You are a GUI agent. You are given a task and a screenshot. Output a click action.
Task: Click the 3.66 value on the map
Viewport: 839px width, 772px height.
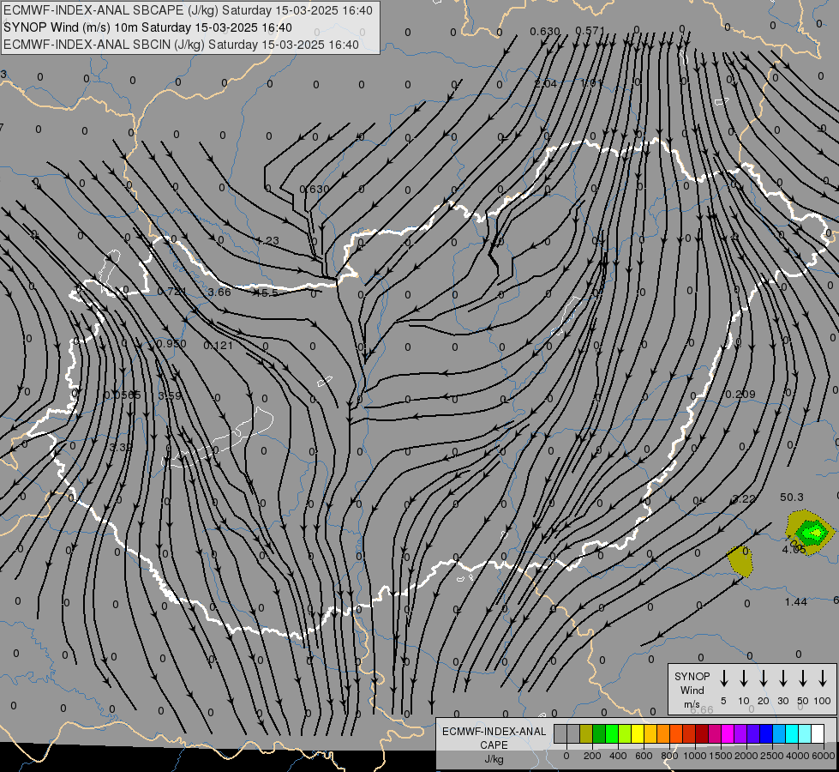click(x=219, y=292)
